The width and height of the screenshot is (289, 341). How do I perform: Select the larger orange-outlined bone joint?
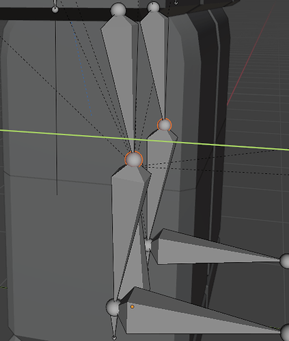pyautogui.click(x=134, y=160)
